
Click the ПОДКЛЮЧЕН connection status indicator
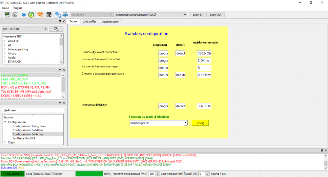coord(12,174)
